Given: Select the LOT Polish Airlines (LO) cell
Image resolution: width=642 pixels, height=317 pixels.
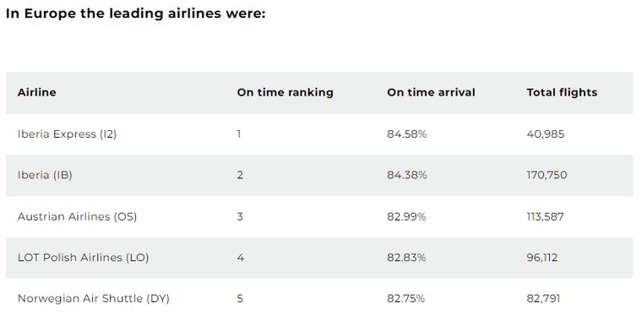Looking at the screenshot, I should click(83, 258).
